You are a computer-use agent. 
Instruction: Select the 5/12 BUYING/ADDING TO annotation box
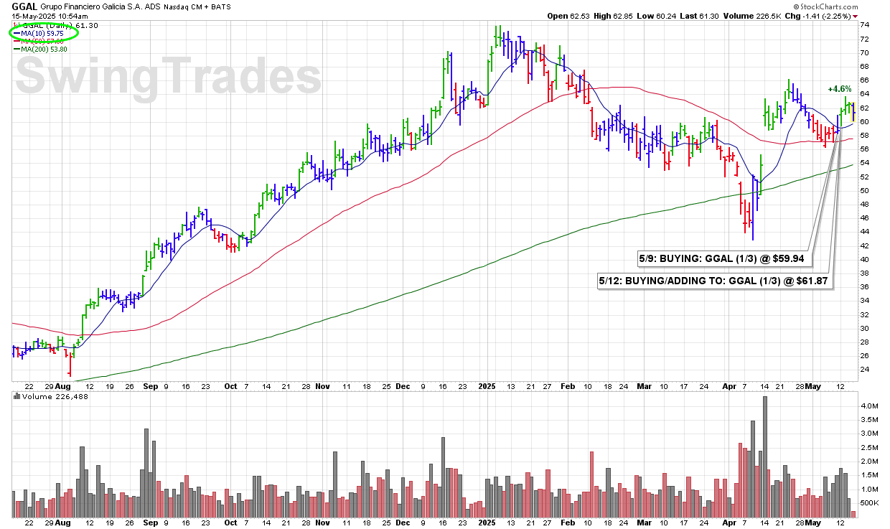713,281
